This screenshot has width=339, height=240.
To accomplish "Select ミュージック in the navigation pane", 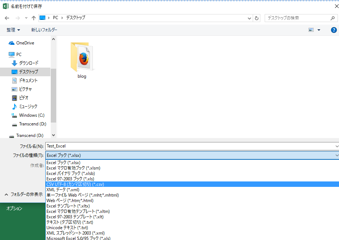I will coord(28,106).
